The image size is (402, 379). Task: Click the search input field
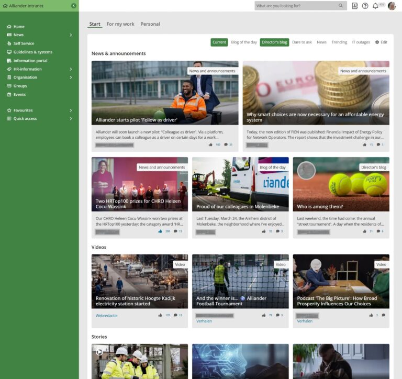[x=297, y=6]
